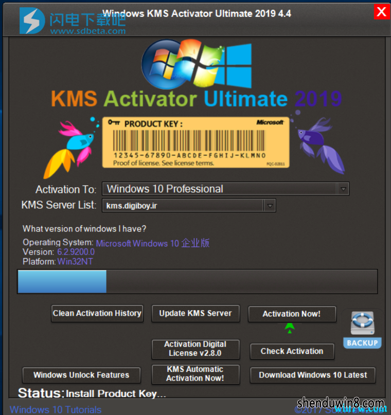Screen dimensions: 391x415
Task: Click the kms.digiboy.ir server field
Action: [189, 205]
